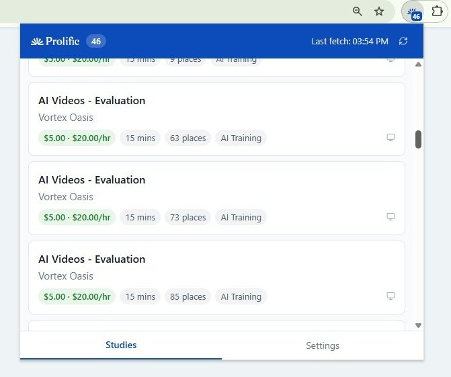
Task: Click the Prolific logo in the header
Action: 55,41
